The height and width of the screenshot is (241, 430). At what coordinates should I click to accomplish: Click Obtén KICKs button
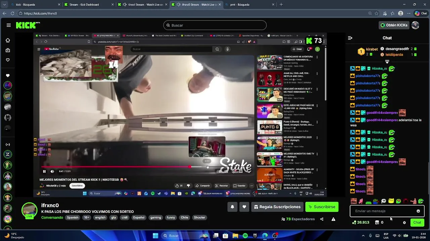394,25
